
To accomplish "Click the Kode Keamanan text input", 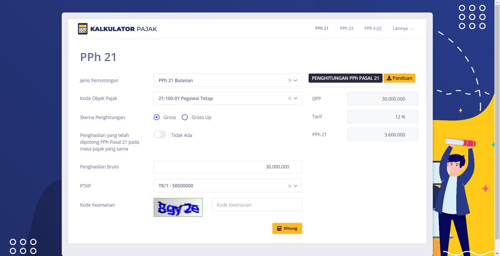I will pyautogui.click(x=257, y=205).
